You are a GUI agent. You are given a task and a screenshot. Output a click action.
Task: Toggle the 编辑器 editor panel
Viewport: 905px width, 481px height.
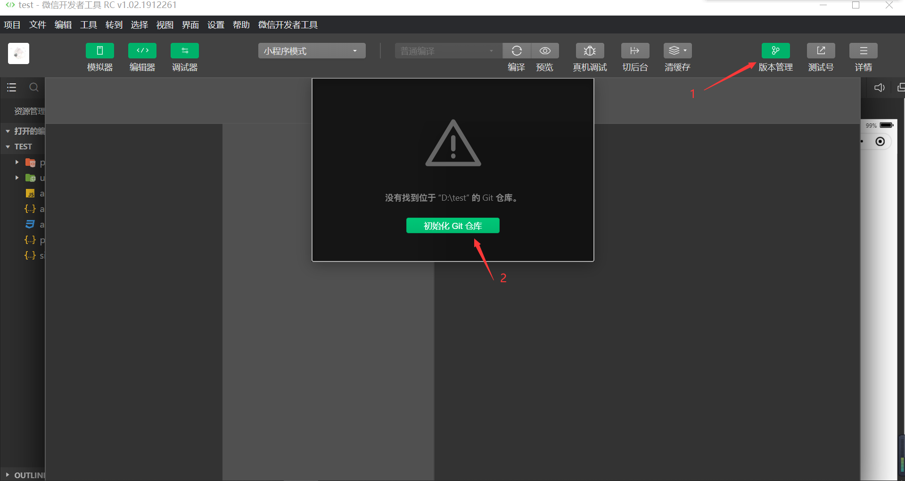(x=142, y=51)
